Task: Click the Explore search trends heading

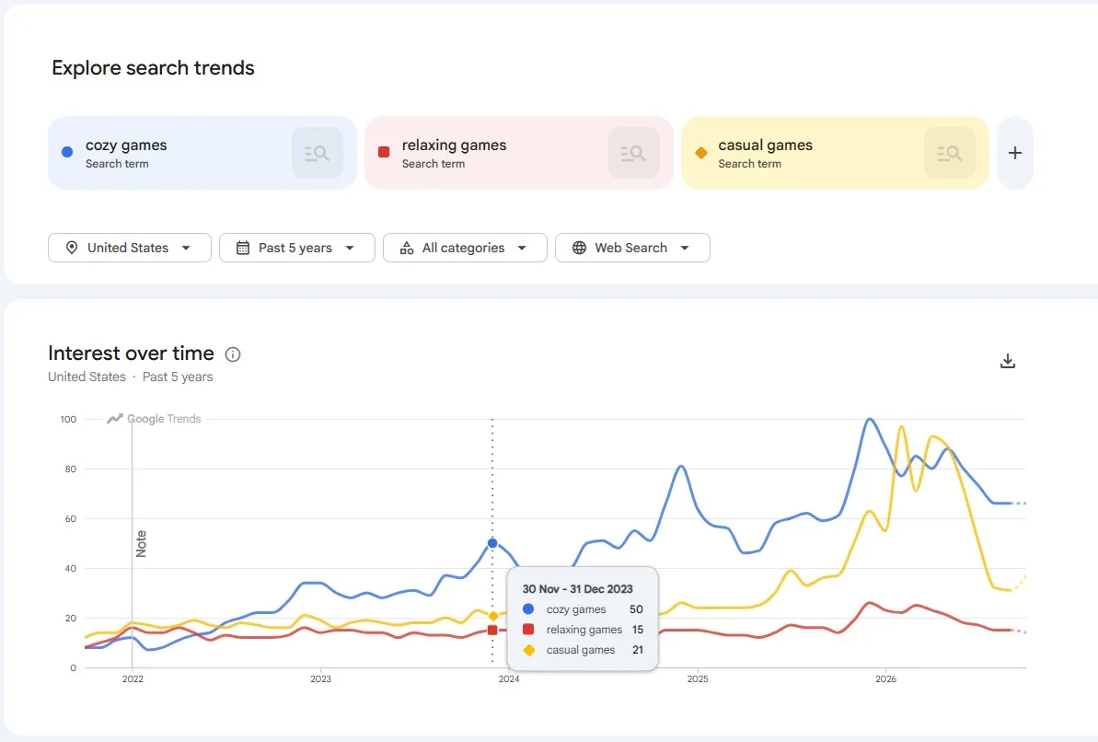Action: click(153, 68)
